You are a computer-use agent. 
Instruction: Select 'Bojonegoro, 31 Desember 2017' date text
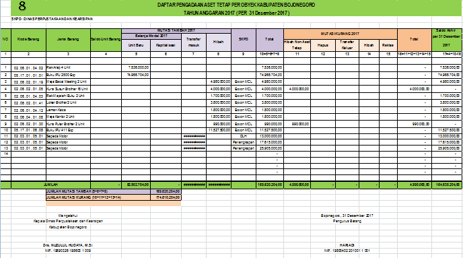(347, 216)
